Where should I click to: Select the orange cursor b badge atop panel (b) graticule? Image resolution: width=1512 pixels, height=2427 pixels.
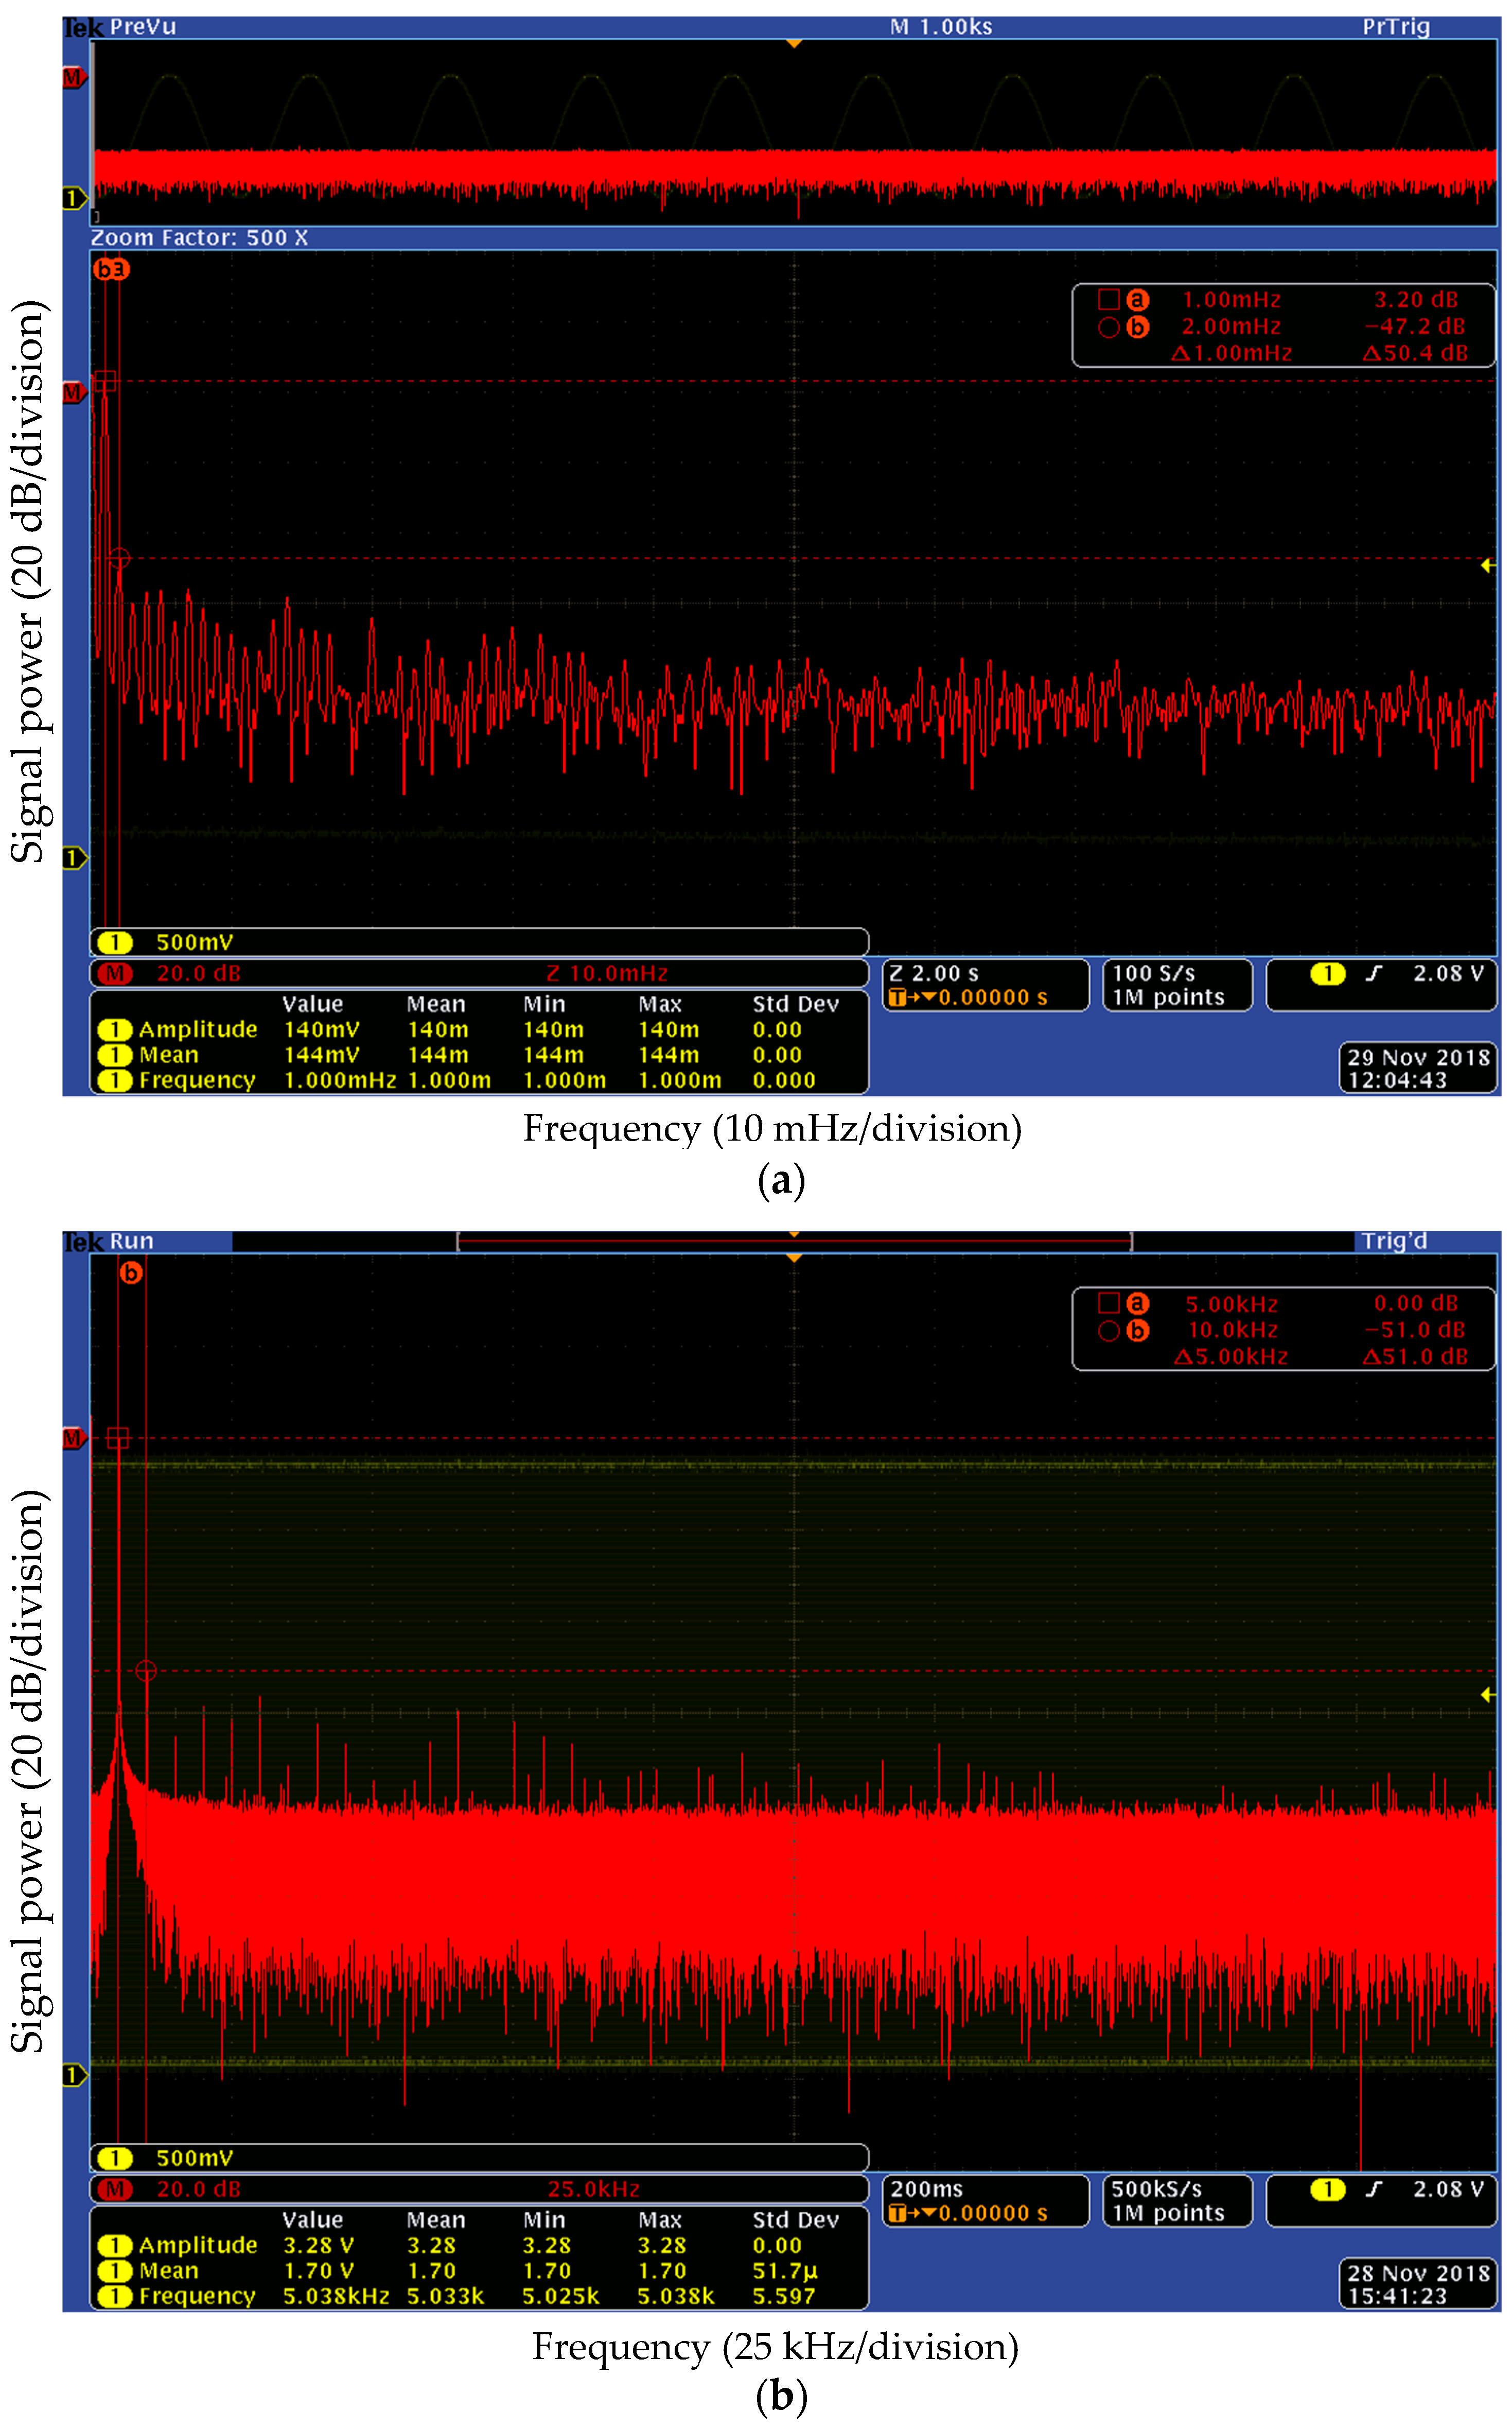131,1272
